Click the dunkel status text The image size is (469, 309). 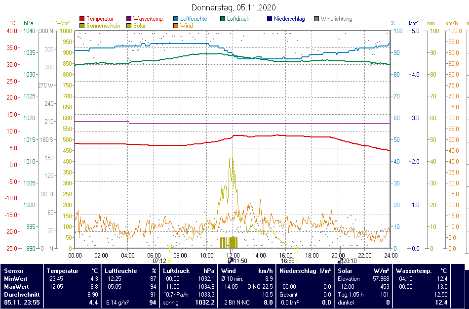click(346, 303)
